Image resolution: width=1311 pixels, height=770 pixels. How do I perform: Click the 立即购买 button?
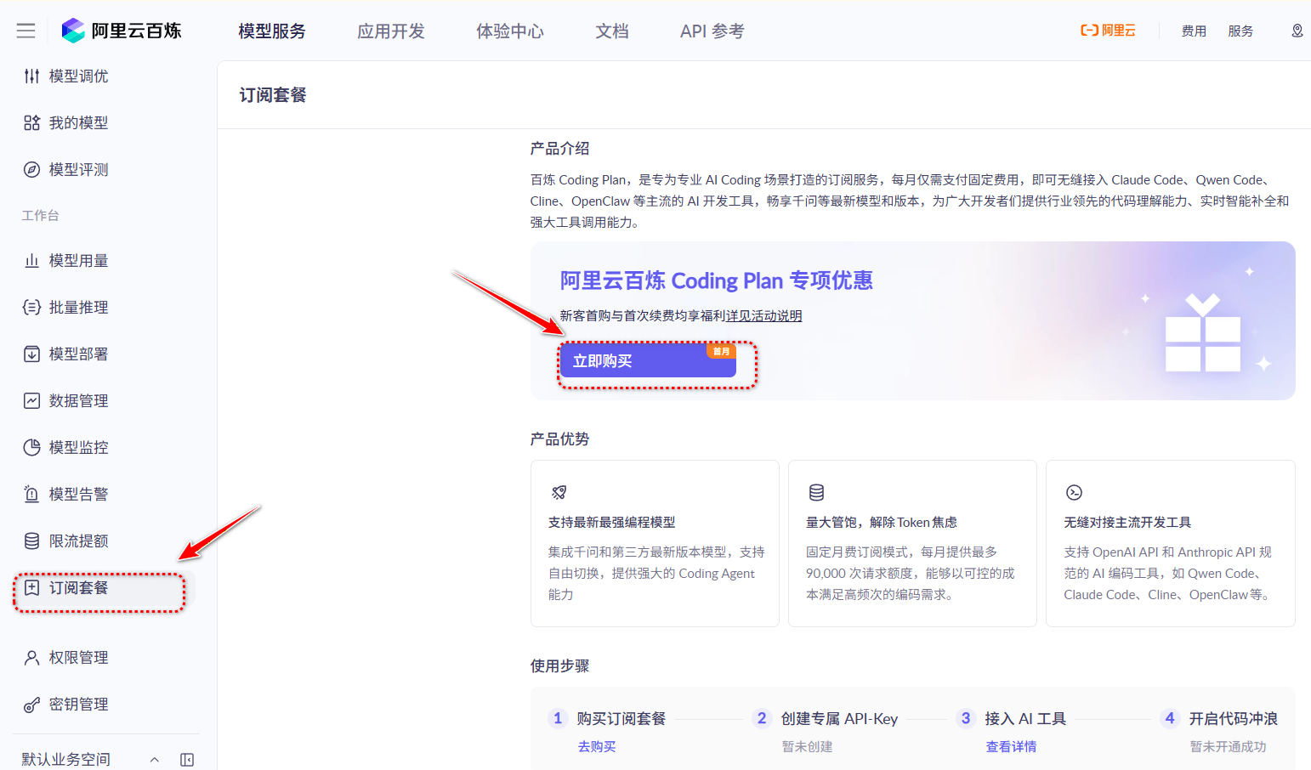(x=648, y=361)
